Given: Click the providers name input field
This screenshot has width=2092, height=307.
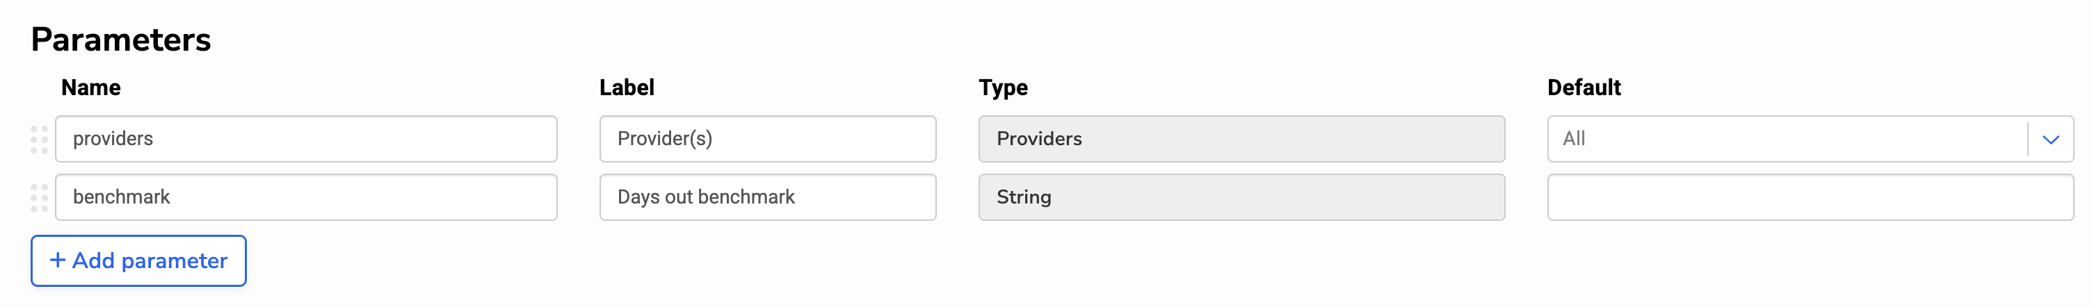Looking at the screenshot, I should pyautogui.click(x=306, y=140).
